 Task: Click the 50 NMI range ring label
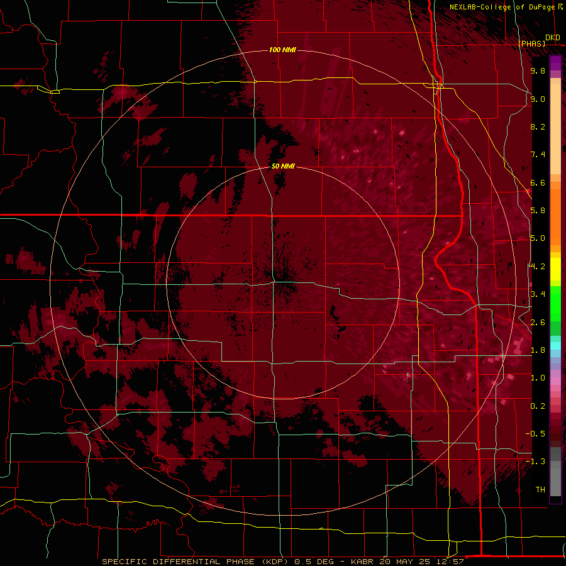(283, 167)
